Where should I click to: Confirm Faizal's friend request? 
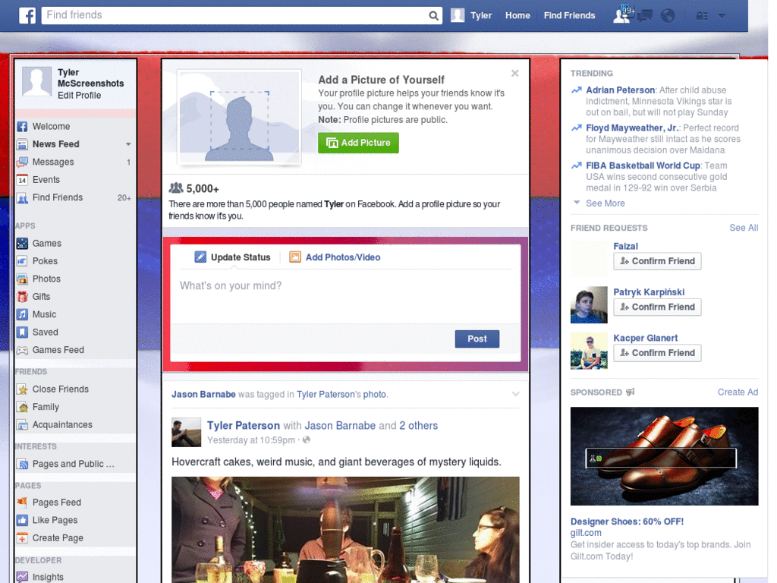(x=657, y=261)
